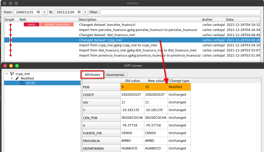Minimize the Diff viewer window
The width and height of the screenshot is (264, 152).
[11, 66]
